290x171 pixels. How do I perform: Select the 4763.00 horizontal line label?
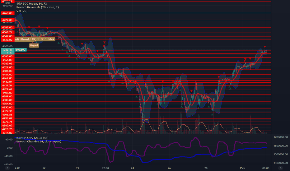pyautogui.click(x=7, y=13)
